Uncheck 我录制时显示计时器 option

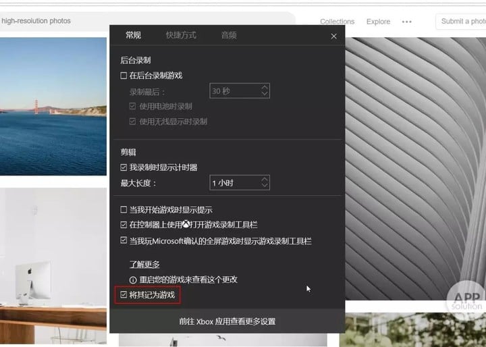coord(124,167)
